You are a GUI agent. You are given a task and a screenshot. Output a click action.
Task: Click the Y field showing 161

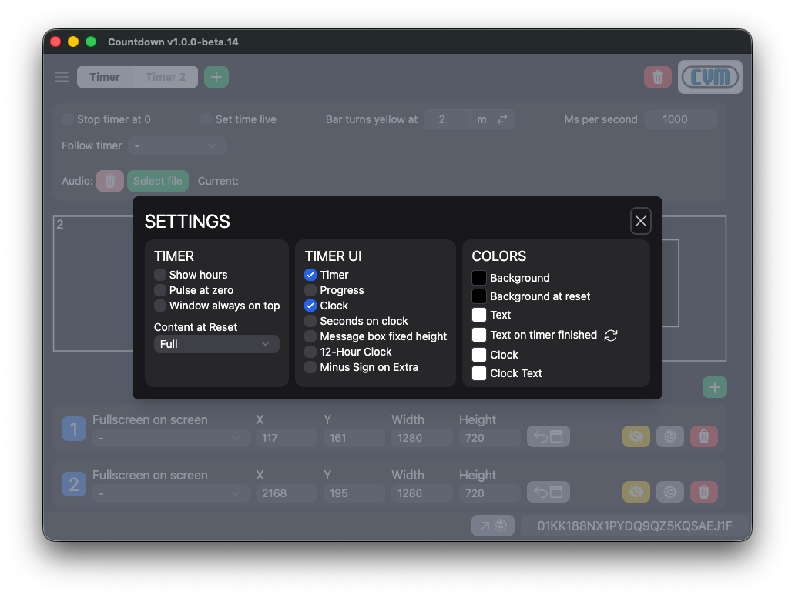[354, 438]
